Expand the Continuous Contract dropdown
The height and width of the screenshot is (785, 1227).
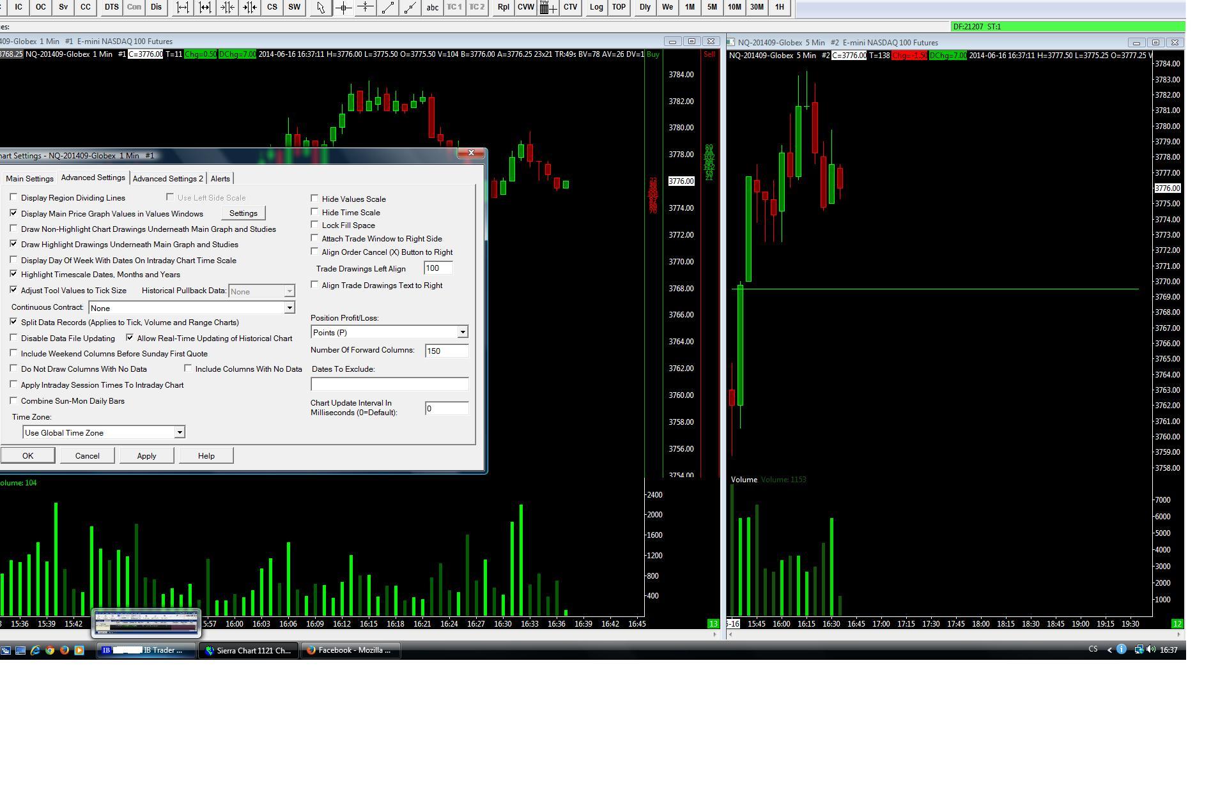tap(289, 308)
